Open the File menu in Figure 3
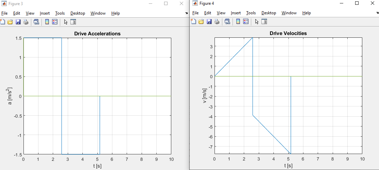 (4, 13)
